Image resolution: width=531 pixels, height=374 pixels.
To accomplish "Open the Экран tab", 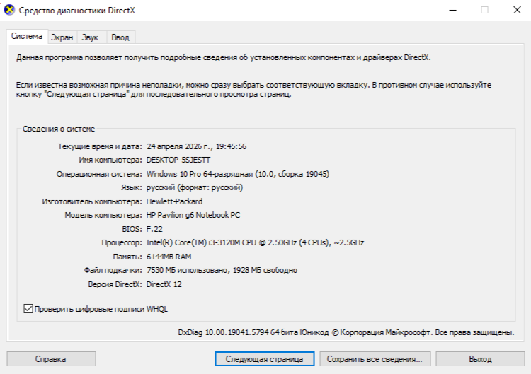I will click(62, 37).
